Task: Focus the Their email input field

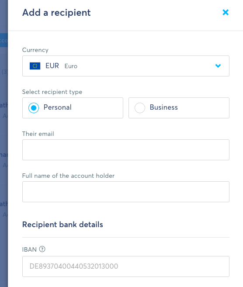Action: click(x=126, y=150)
